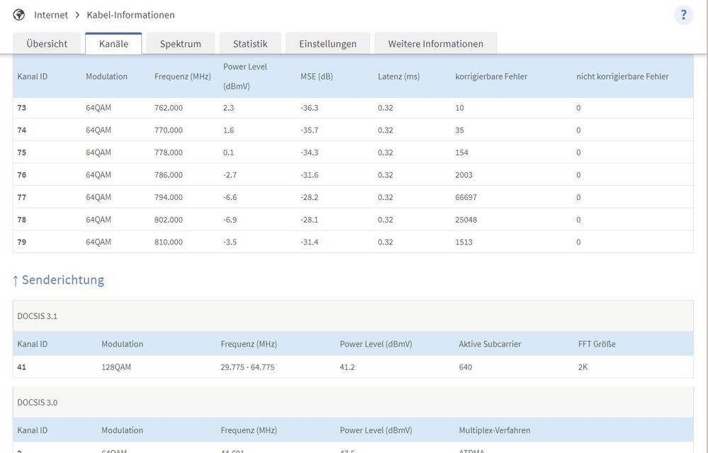Click the Kabel-Informationen breadcrumb

tap(130, 15)
